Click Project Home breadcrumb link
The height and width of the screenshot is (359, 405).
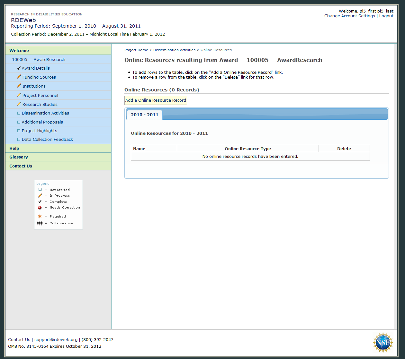136,50
